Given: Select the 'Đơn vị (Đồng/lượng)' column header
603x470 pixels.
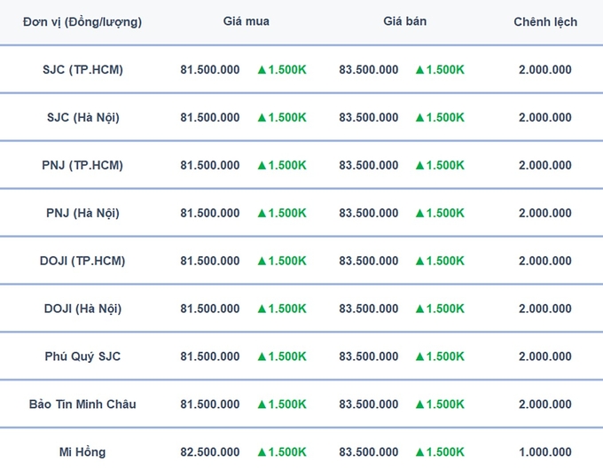Looking at the screenshot, I should (x=82, y=22).
